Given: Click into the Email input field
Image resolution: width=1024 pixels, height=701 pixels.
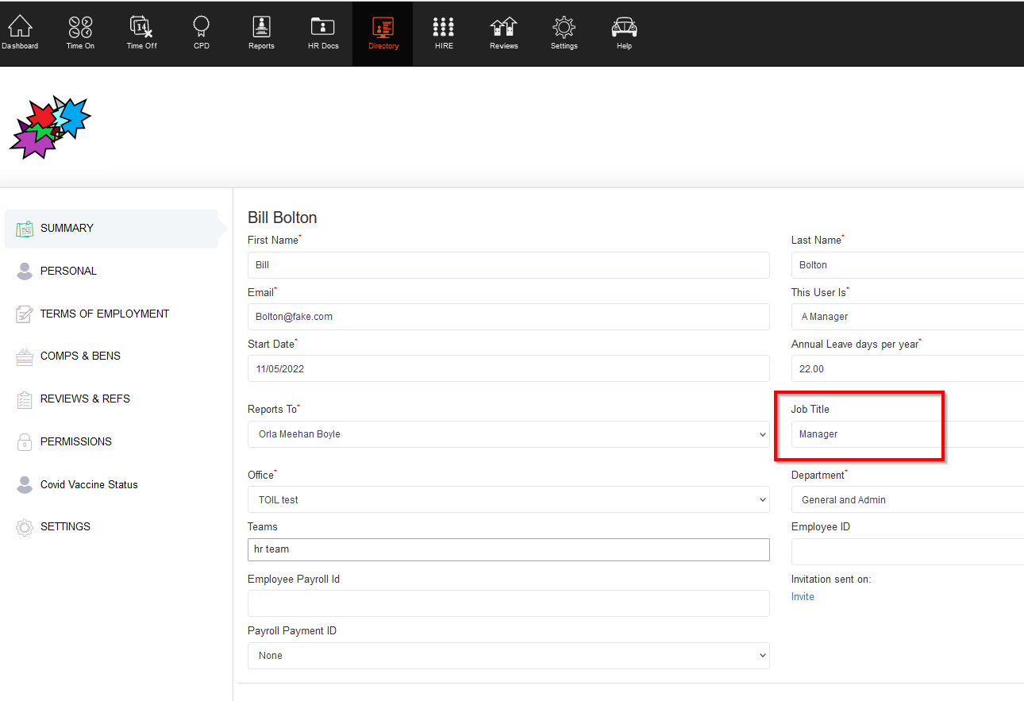Looking at the screenshot, I should click(508, 317).
